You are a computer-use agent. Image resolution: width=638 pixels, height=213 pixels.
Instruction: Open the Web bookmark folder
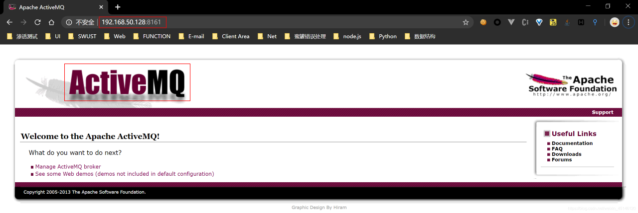tap(115, 36)
